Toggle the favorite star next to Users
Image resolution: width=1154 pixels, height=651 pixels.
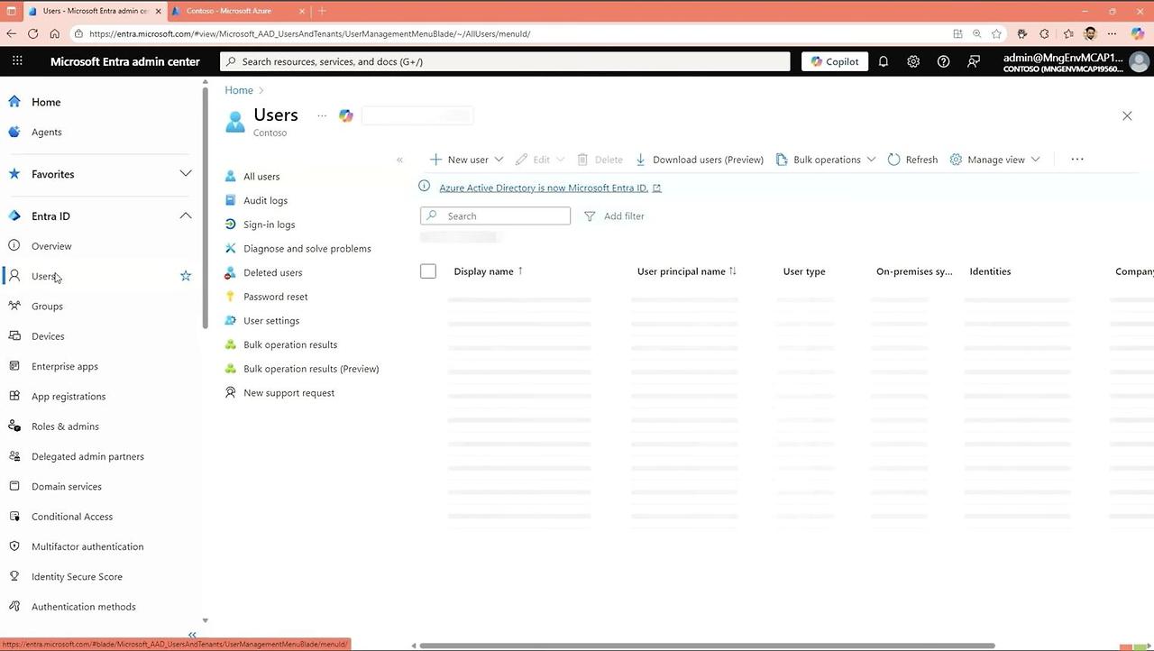(x=186, y=276)
